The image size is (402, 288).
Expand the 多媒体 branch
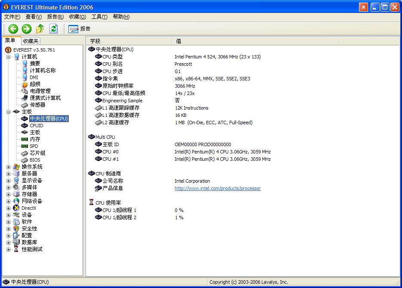[x=9, y=187]
